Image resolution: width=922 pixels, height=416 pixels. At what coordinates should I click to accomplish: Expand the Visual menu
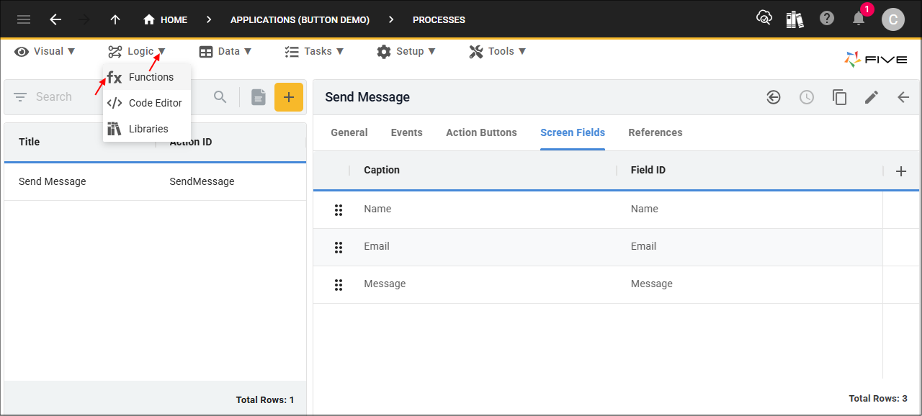44,51
